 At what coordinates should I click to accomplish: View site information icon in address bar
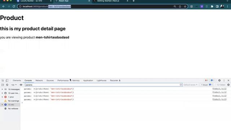pyautogui.click(x=20, y=6)
